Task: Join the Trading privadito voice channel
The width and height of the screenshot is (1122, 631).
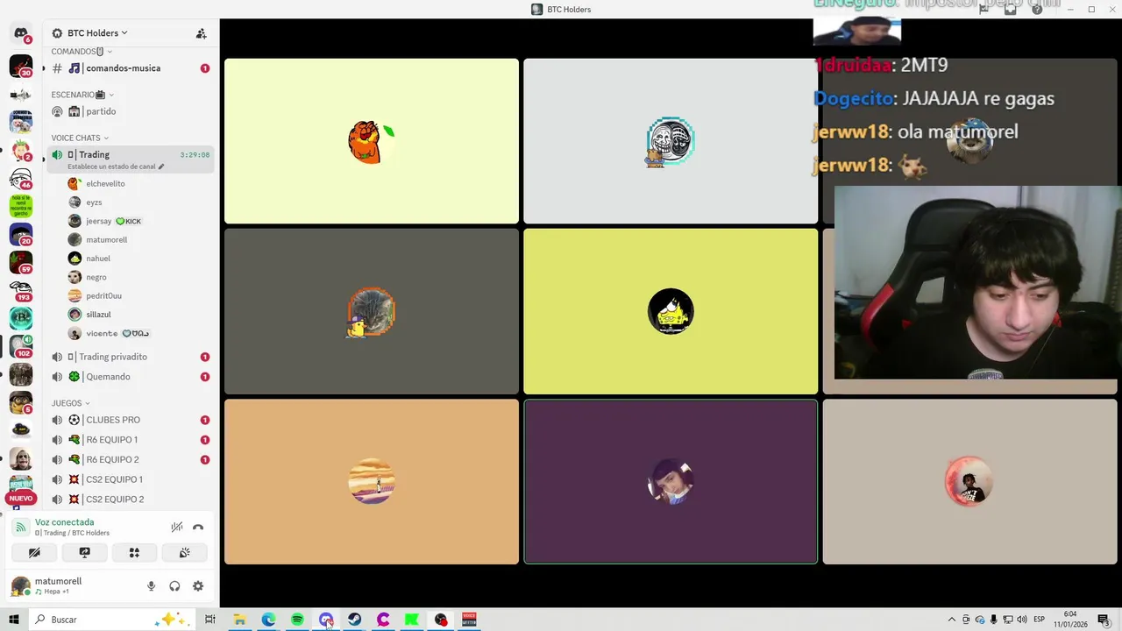Action: coord(130,357)
